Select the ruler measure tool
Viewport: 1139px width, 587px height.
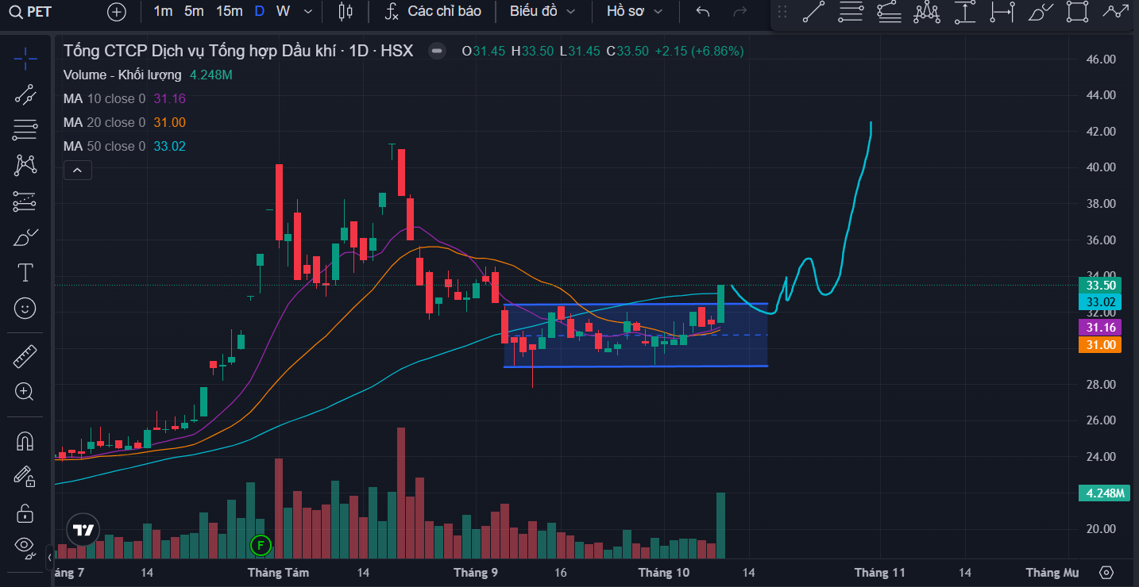pos(25,356)
